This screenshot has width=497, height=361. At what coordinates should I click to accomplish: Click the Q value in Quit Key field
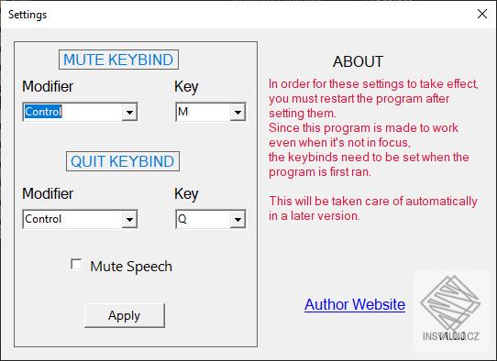point(182,219)
